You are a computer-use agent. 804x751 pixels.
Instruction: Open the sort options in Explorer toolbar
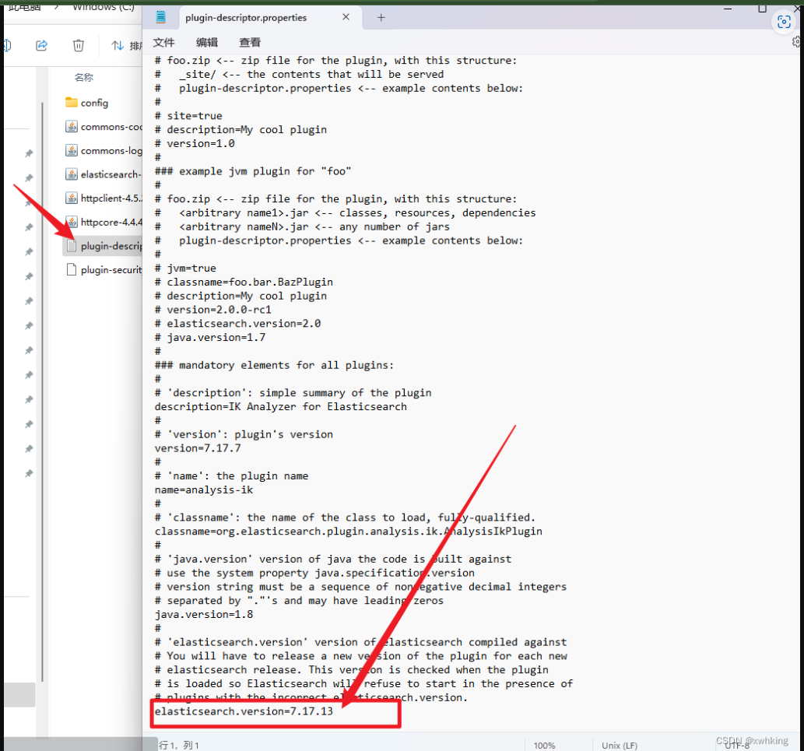point(125,45)
